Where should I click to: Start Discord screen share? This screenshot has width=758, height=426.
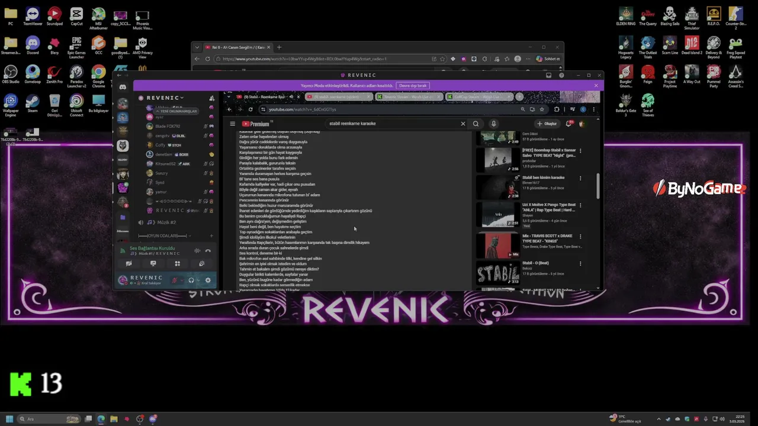[153, 264]
